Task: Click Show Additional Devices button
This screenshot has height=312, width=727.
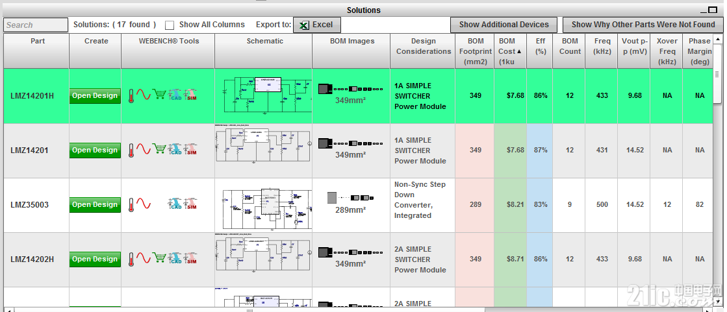Action: tap(504, 25)
